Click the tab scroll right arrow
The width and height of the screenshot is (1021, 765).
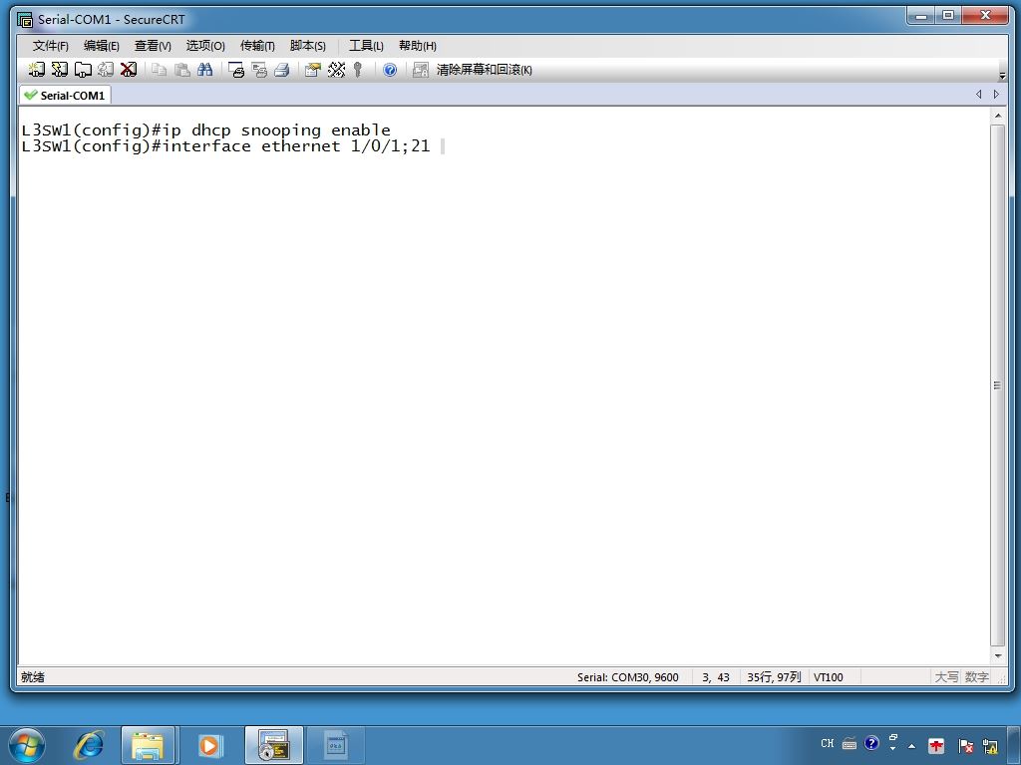[996, 95]
